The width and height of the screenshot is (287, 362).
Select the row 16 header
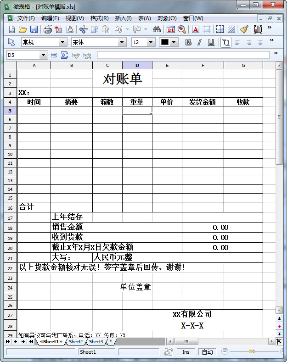(x=10, y=208)
